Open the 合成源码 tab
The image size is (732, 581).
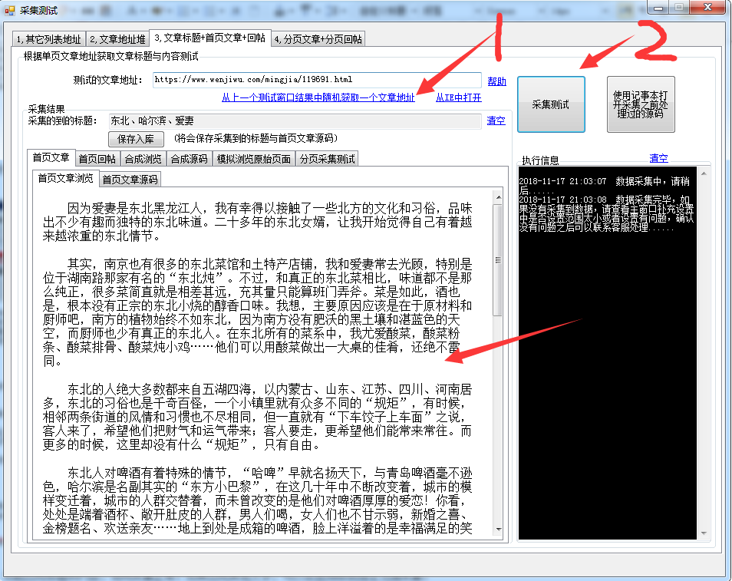coord(189,159)
